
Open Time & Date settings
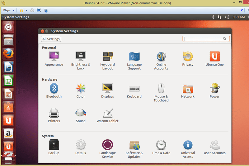click(161, 147)
